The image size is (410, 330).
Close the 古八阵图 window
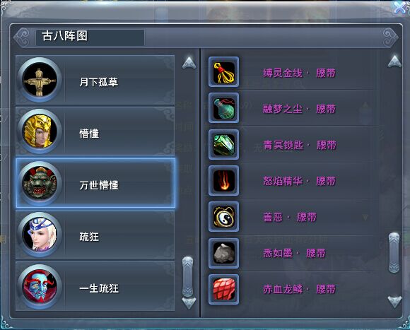pos(401,8)
